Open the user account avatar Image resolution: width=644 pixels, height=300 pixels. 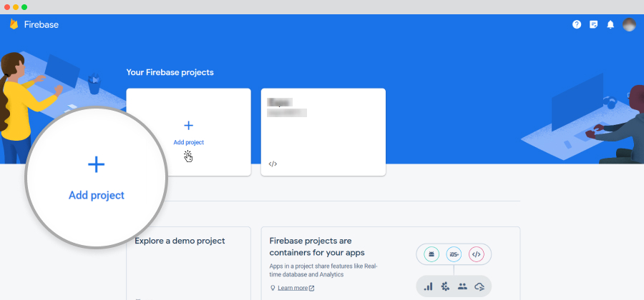point(629,24)
